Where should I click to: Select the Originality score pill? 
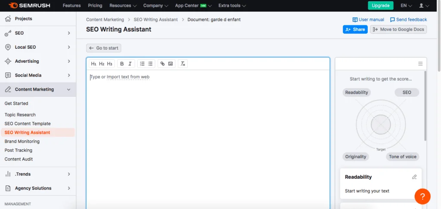355,157
